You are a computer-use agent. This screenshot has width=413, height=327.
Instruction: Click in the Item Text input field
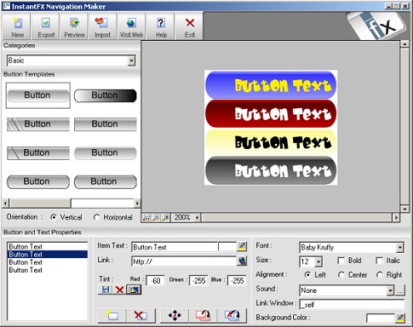(175, 247)
